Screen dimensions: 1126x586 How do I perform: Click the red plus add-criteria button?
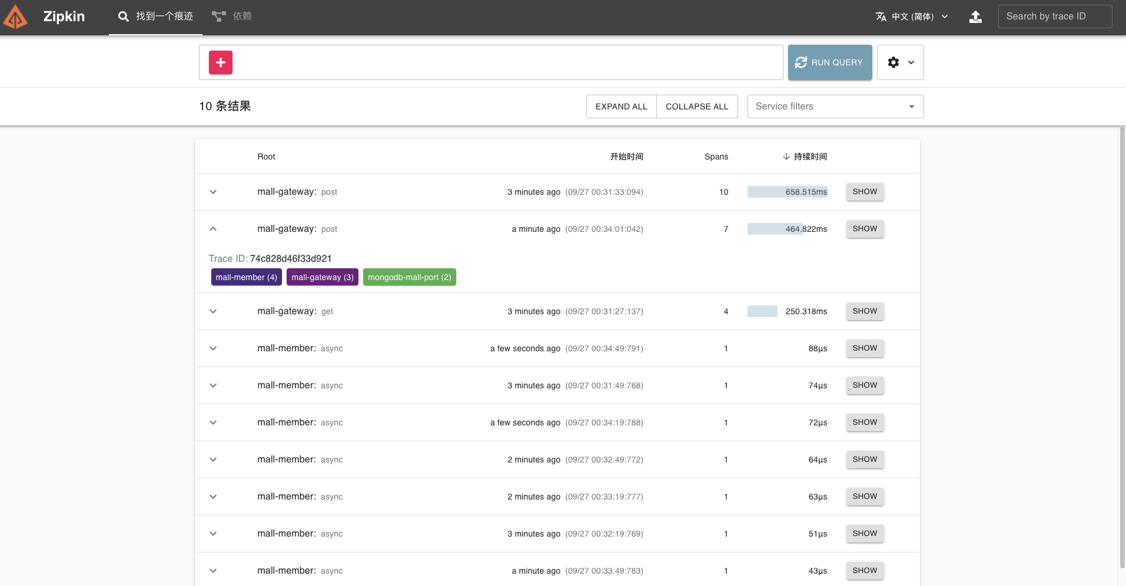[221, 62]
